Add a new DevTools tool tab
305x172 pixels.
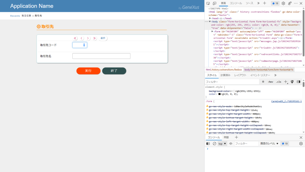click(x=264, y=3)
